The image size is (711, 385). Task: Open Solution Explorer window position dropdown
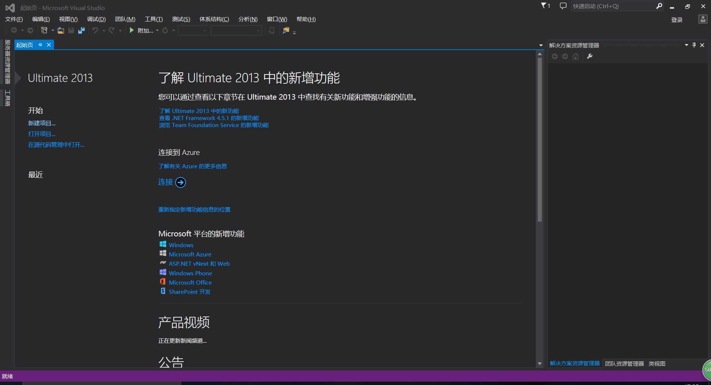[x=686, y=45]
